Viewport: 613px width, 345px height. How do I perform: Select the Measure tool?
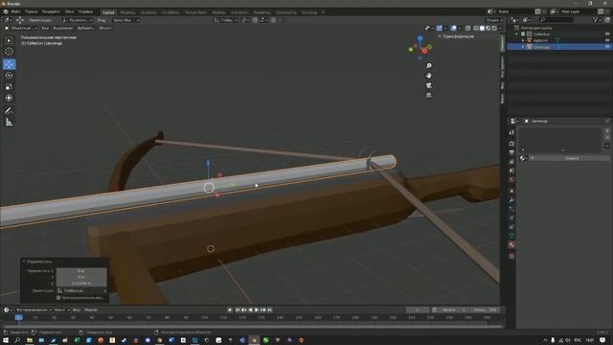[x=9, y=123]
